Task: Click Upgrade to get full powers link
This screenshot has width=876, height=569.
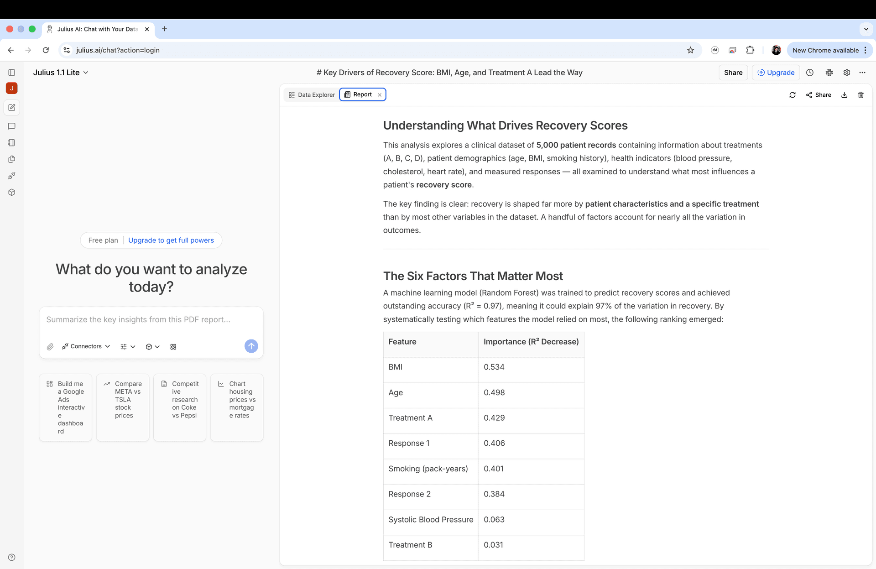Action: pyautogui.click(x=171, y=240)
